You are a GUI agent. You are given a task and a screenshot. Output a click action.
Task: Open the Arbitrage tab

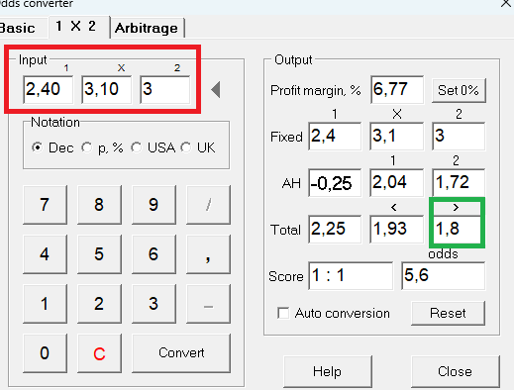pyautogui.click(x=147, y=28)
